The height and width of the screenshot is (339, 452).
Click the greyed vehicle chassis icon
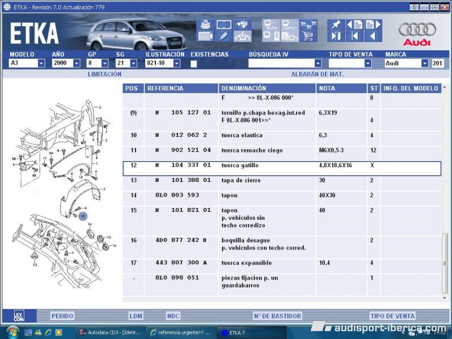(x=242, y=36)
